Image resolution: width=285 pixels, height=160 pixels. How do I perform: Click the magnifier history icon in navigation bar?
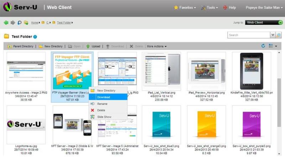pos(20,23)
